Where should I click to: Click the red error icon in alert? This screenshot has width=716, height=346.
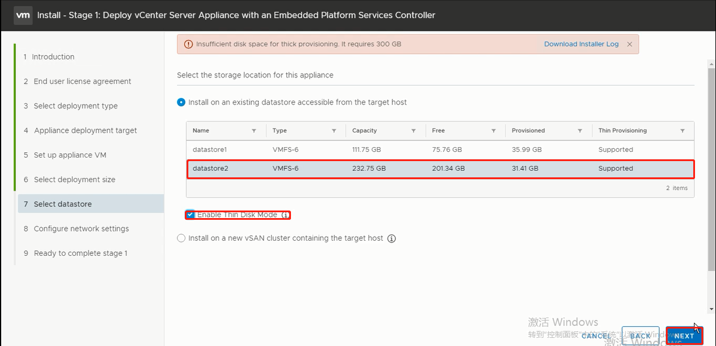[x=188, y=44]
